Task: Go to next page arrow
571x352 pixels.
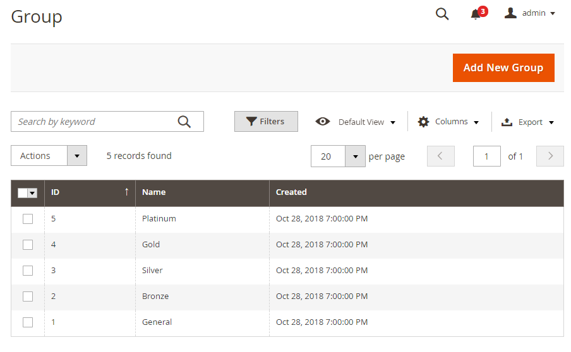Action: 550,156
